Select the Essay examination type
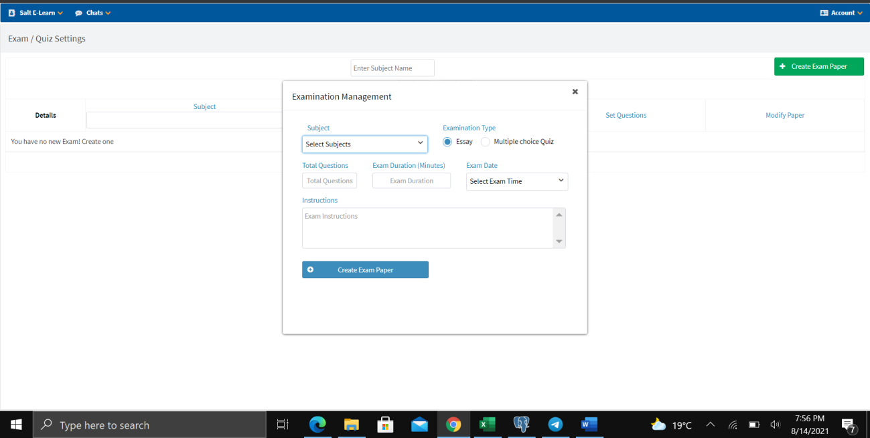This screenshot has width=870, height=438. tap(447, 141)
